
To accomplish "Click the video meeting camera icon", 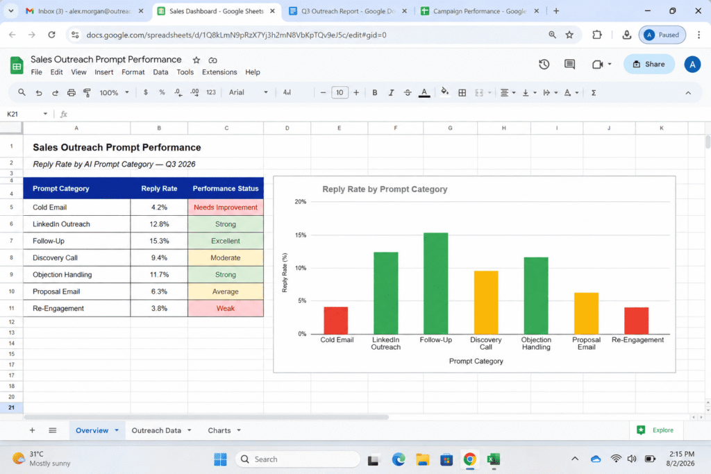I will click(598, 65).
